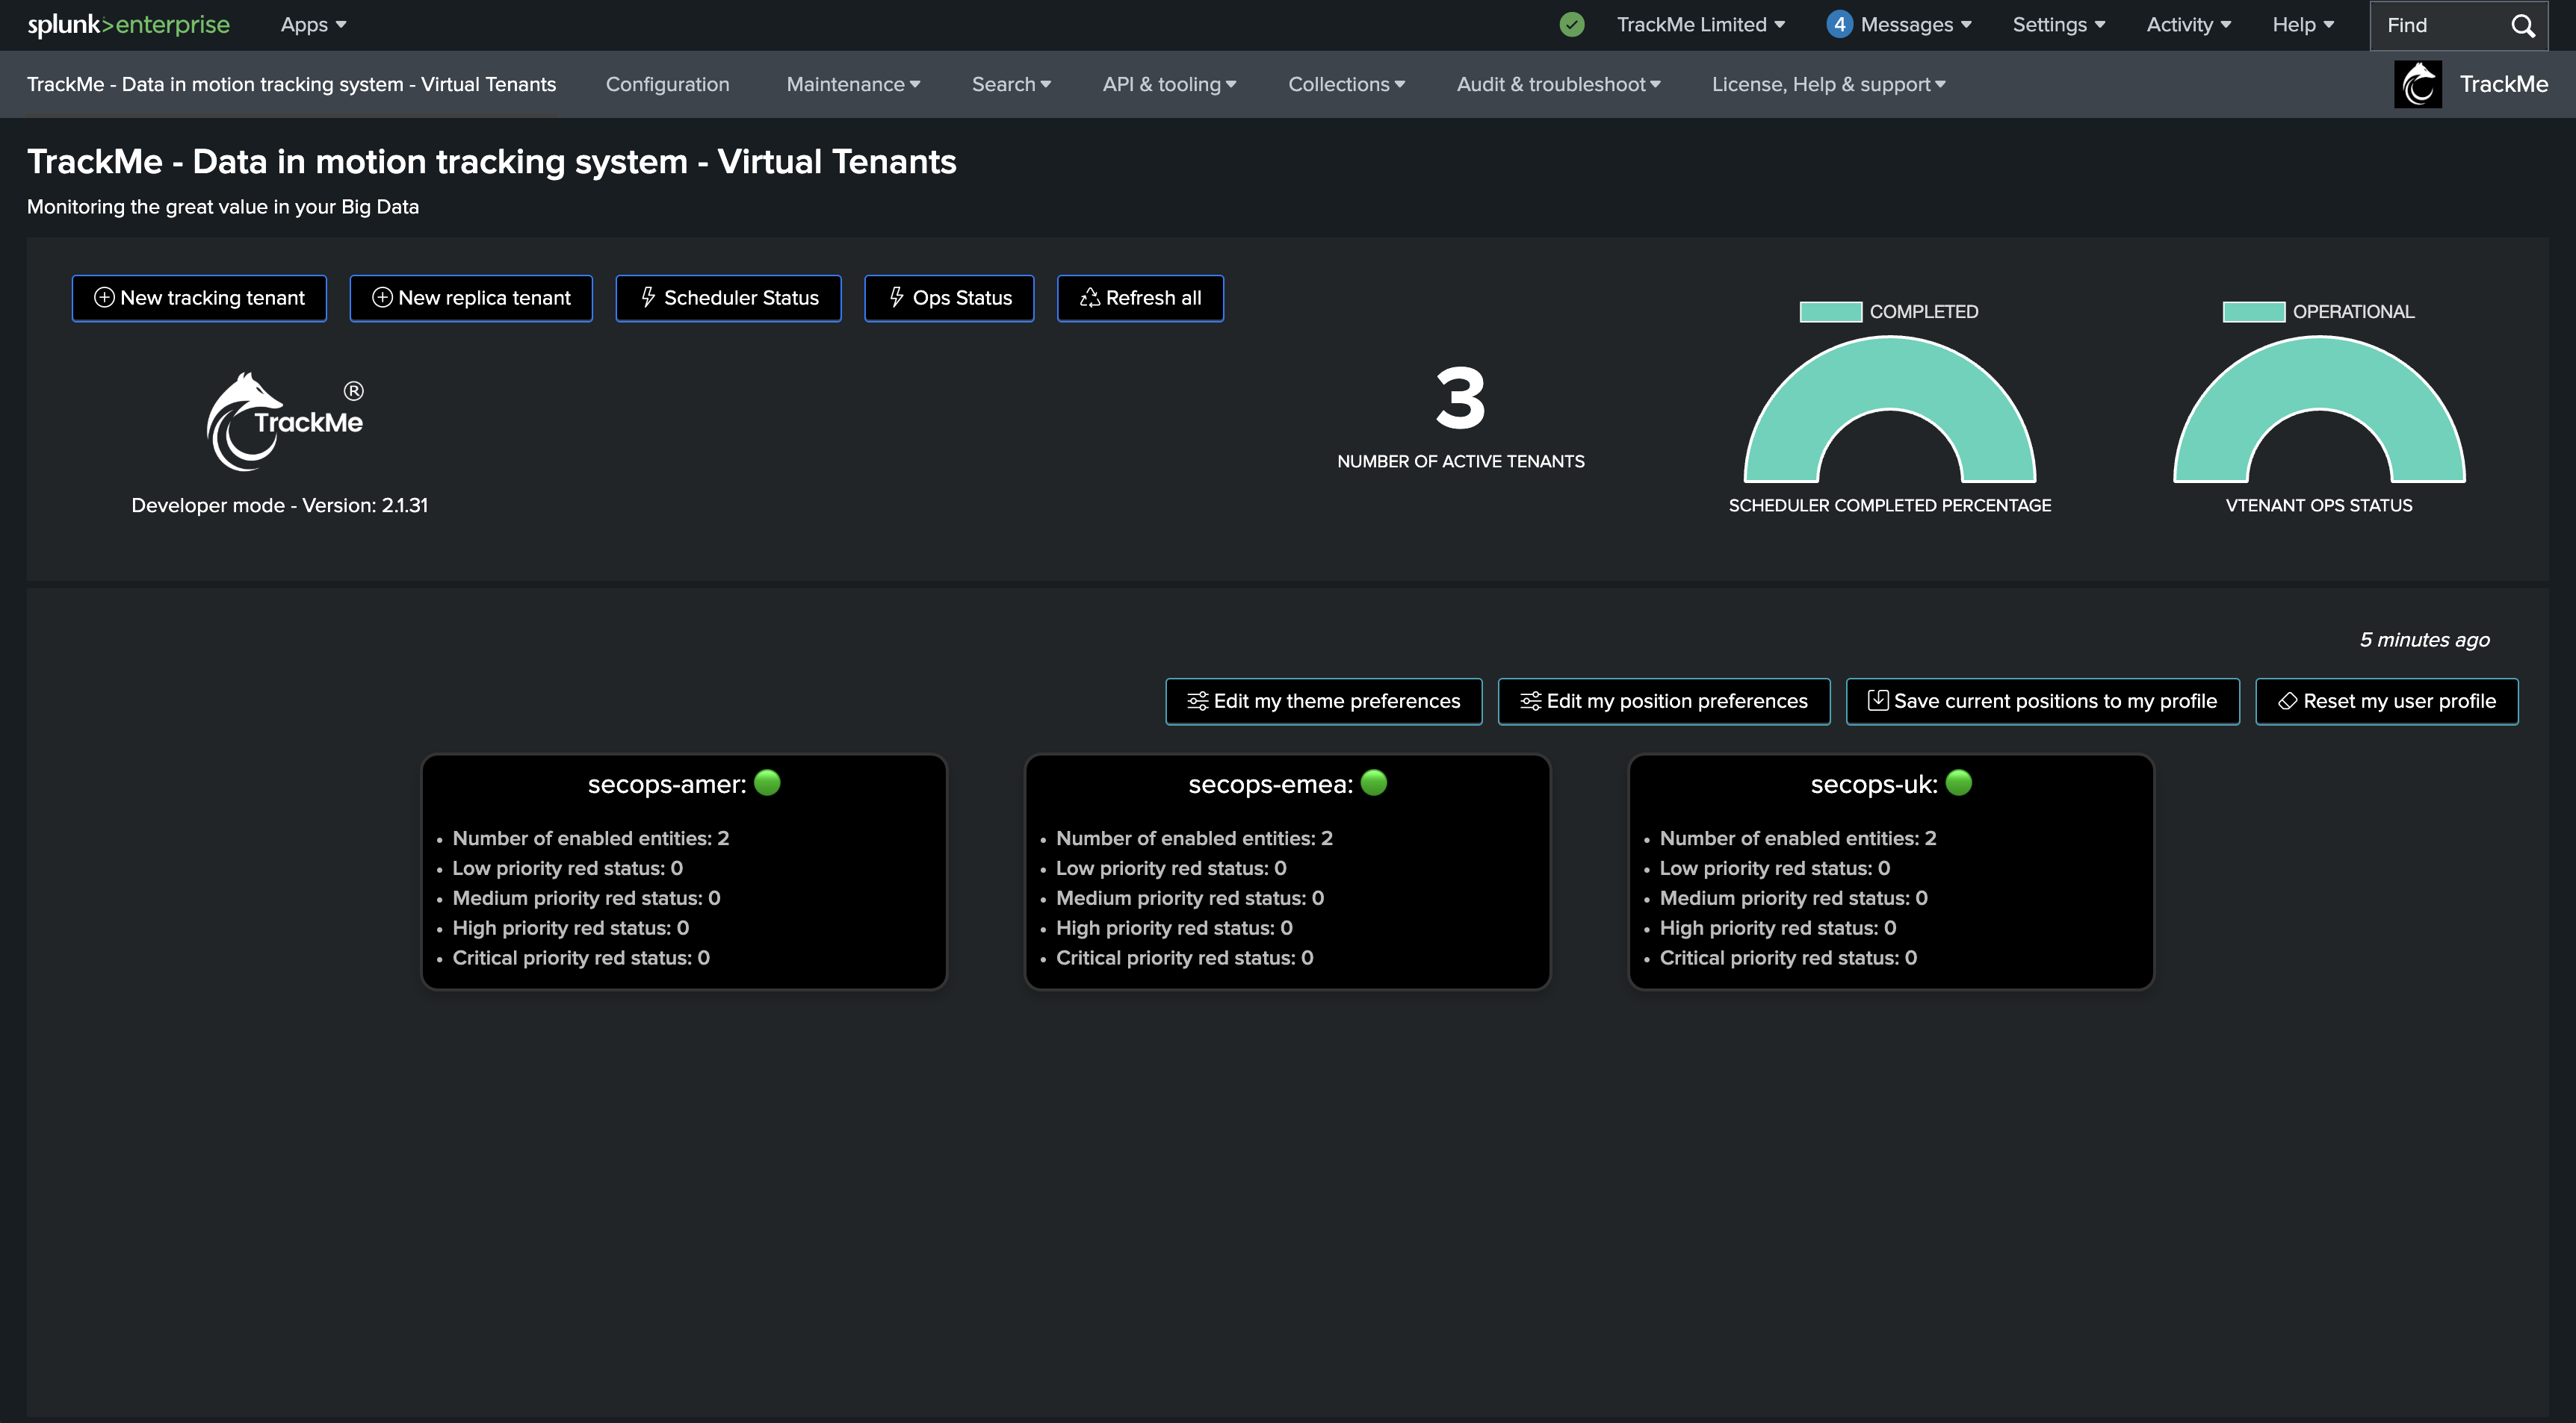The width and height of the screenshot is (2576, 1423).
Task: Click the TrackMe fox logo in navbar
Action: (2417, 84)
